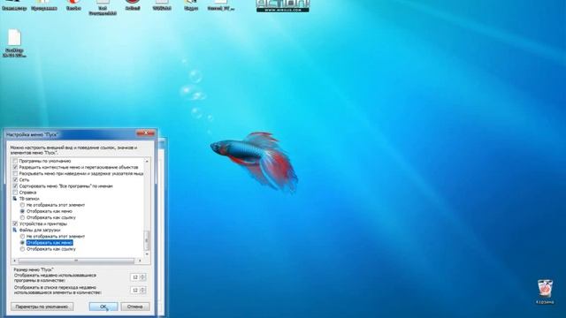The height and width of the screenshot is (318, 566).
Task: Enable the Программы по умолчанию checkbox
Action: (15, 161)
